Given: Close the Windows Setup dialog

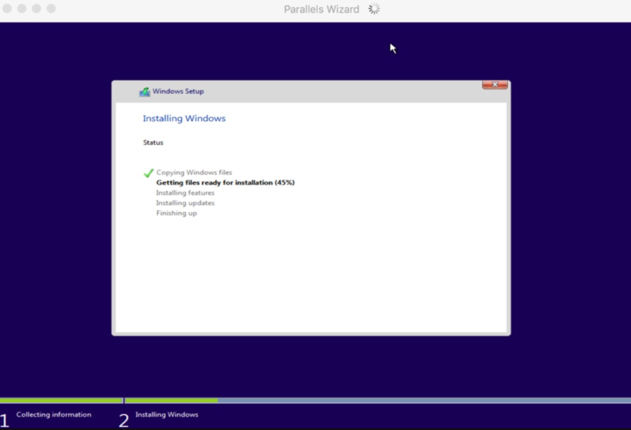Looking at the screenshot, I should 495,84.
